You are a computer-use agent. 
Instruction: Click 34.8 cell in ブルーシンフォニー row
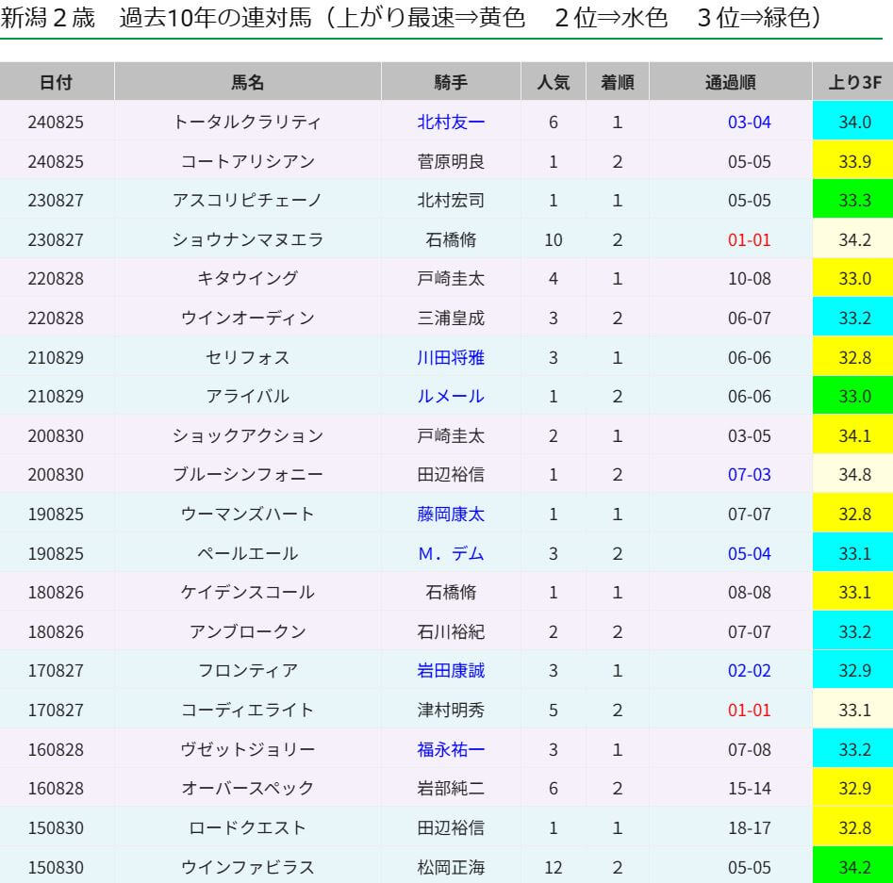[853, 474]
